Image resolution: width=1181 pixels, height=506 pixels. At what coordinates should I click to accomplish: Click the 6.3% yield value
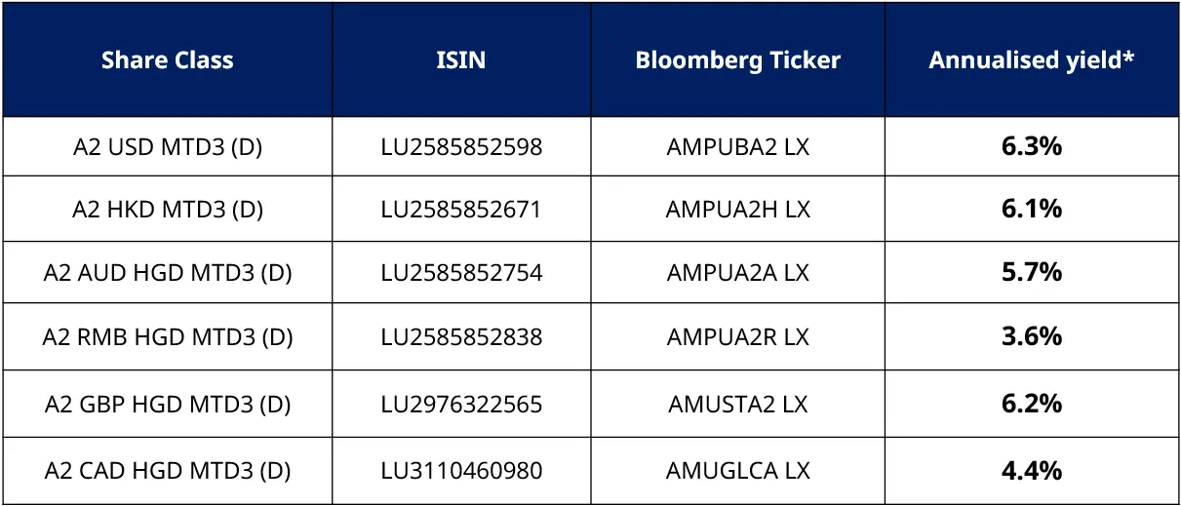pyautogui.click(x=1031, y=147)
